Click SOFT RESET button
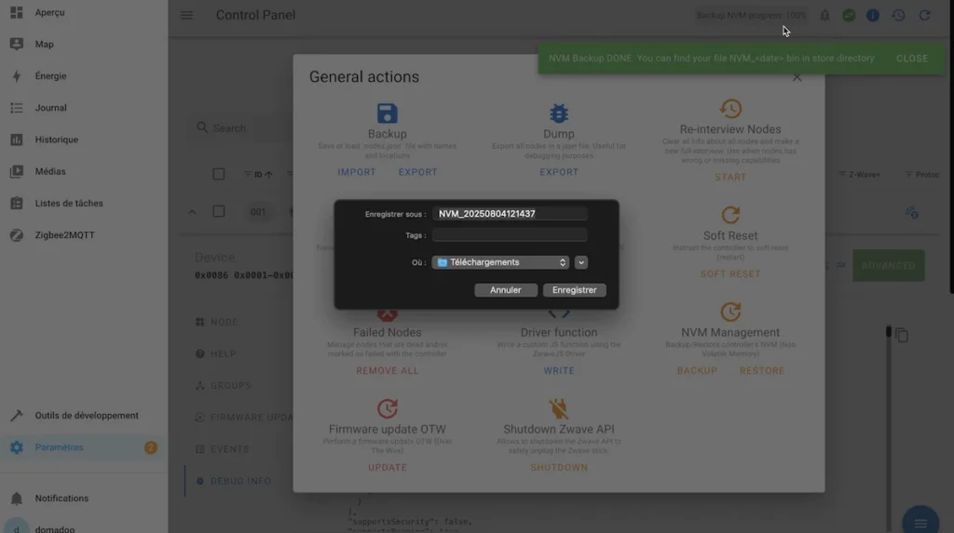 tap(730, 274)
